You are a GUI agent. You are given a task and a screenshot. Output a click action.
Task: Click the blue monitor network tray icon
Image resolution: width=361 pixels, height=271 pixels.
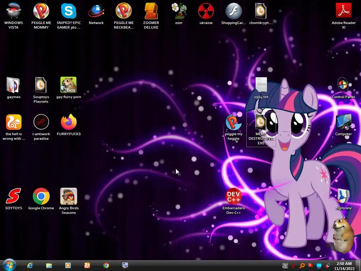coord(319,266)
